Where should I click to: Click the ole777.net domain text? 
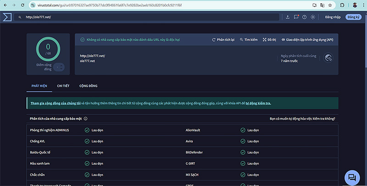point(87,61)
